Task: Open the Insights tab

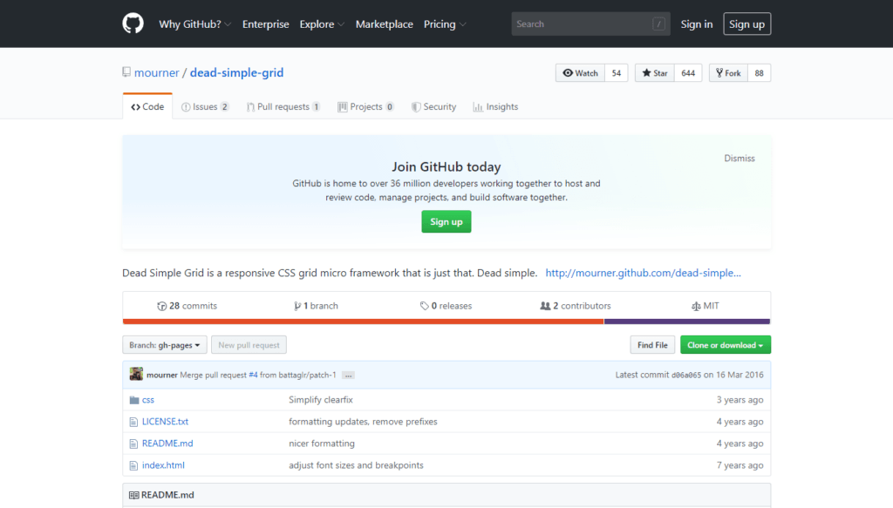Action: click(x=495, y=106)
